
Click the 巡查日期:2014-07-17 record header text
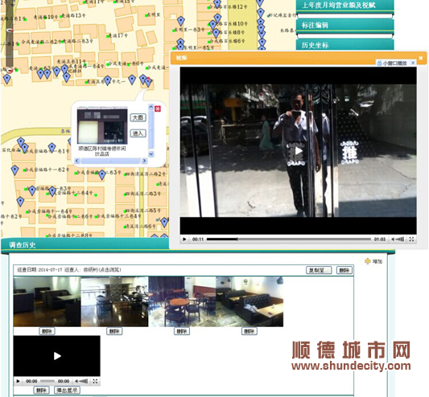pyautogui.click(x=69, y=270)
